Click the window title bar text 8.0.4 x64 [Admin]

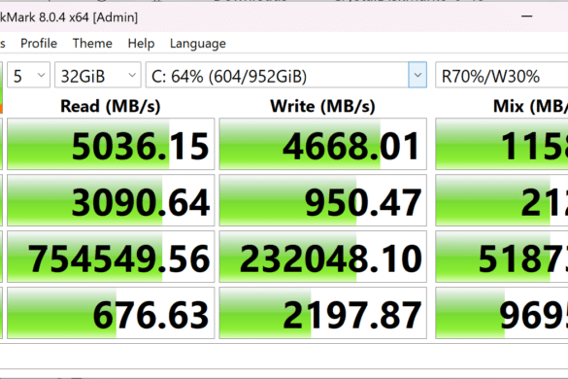(x=88, y=17)
